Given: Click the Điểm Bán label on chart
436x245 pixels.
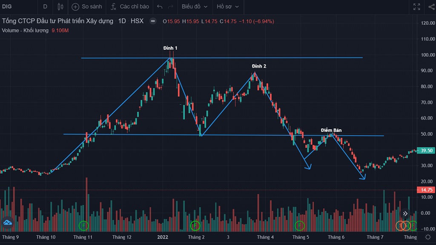Looking at the screenshot, I should (x=331, y=130).
